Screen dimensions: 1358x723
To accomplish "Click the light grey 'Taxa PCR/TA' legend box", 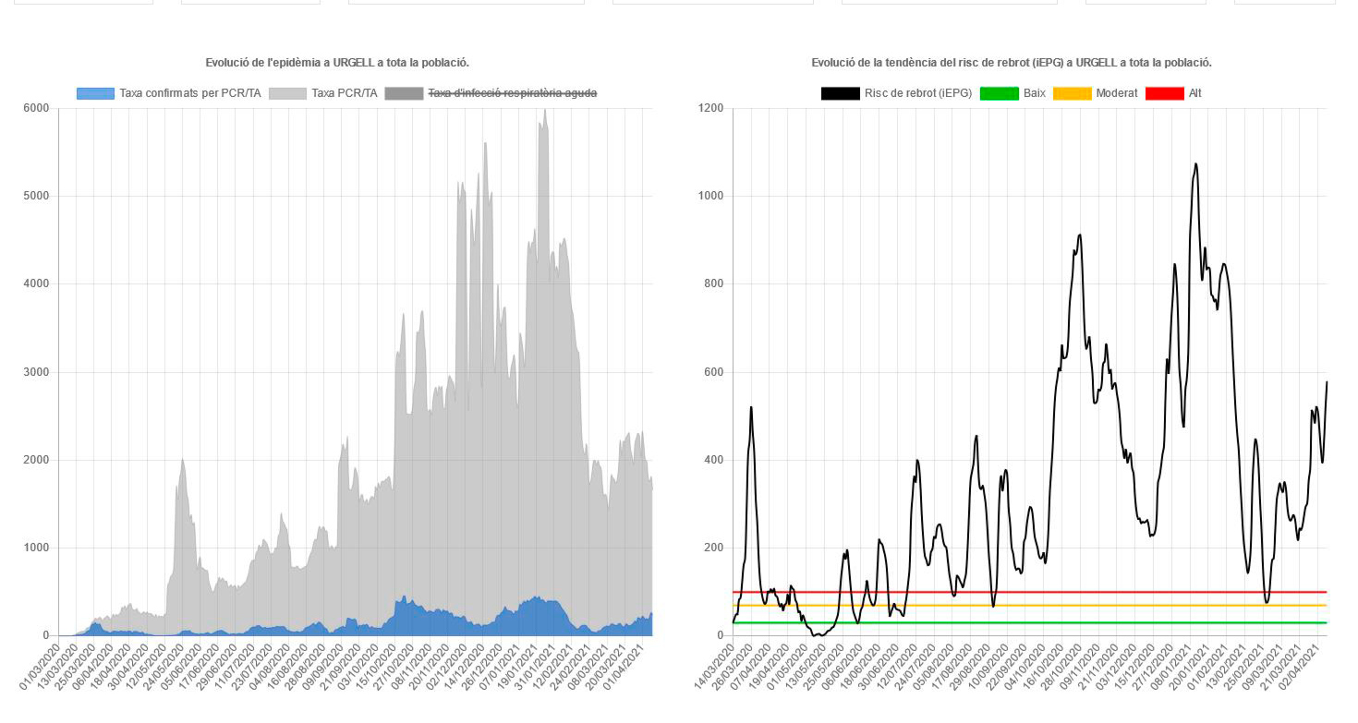I will click(287, 93).
